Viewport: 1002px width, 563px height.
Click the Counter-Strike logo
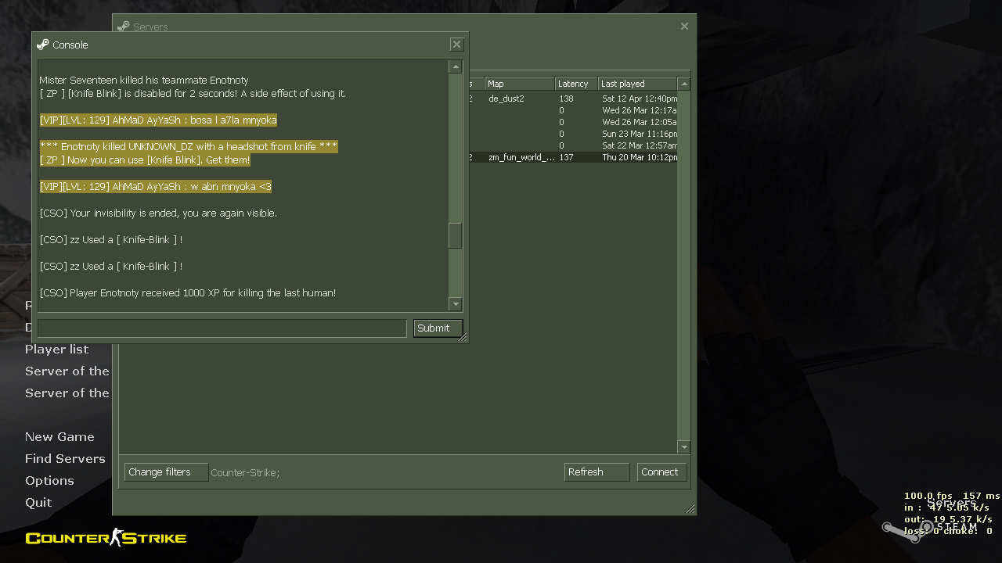pyautogui.click(x=106, y=538)
